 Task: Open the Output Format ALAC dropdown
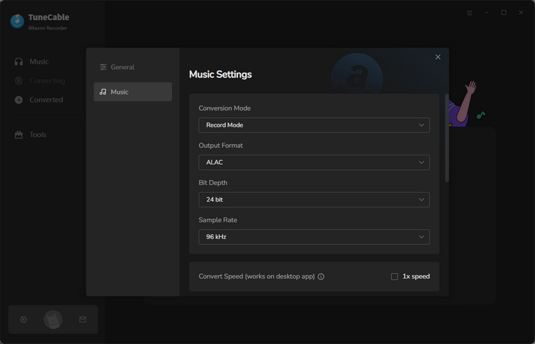314,163
